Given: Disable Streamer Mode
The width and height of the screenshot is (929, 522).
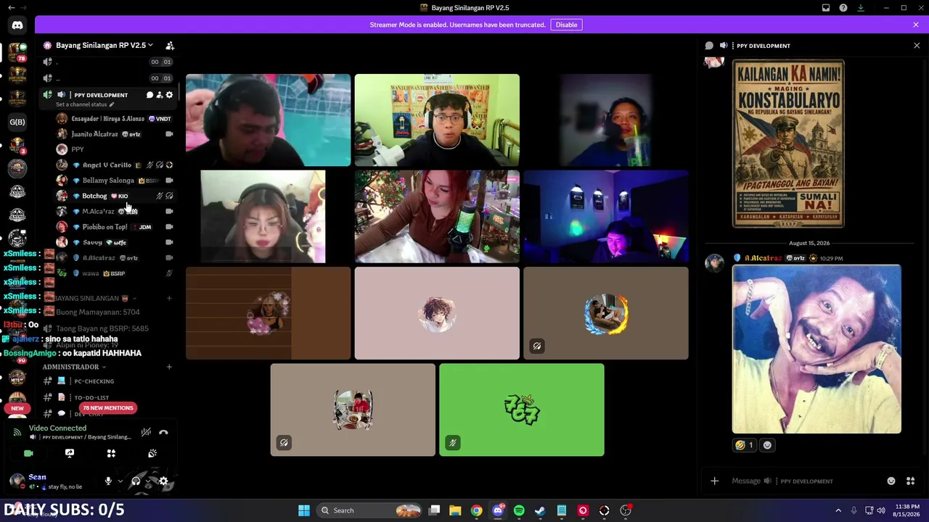Looking at the screenshot, I should pos(566,25).
